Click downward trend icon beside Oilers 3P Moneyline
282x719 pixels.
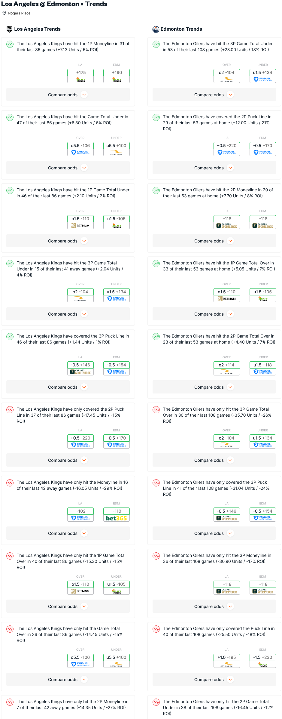(156, 556)
